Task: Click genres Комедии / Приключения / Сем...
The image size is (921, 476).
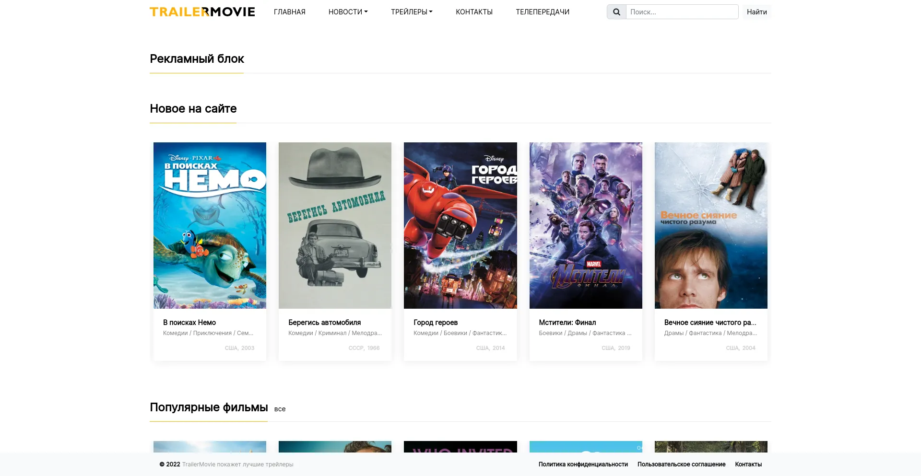Action: pyautogui.click(x=208, y=333)
